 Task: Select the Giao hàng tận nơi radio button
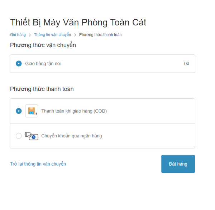[19, 64]
